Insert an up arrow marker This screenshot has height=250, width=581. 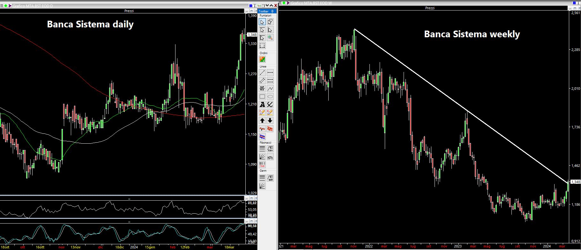coord(262,120)
